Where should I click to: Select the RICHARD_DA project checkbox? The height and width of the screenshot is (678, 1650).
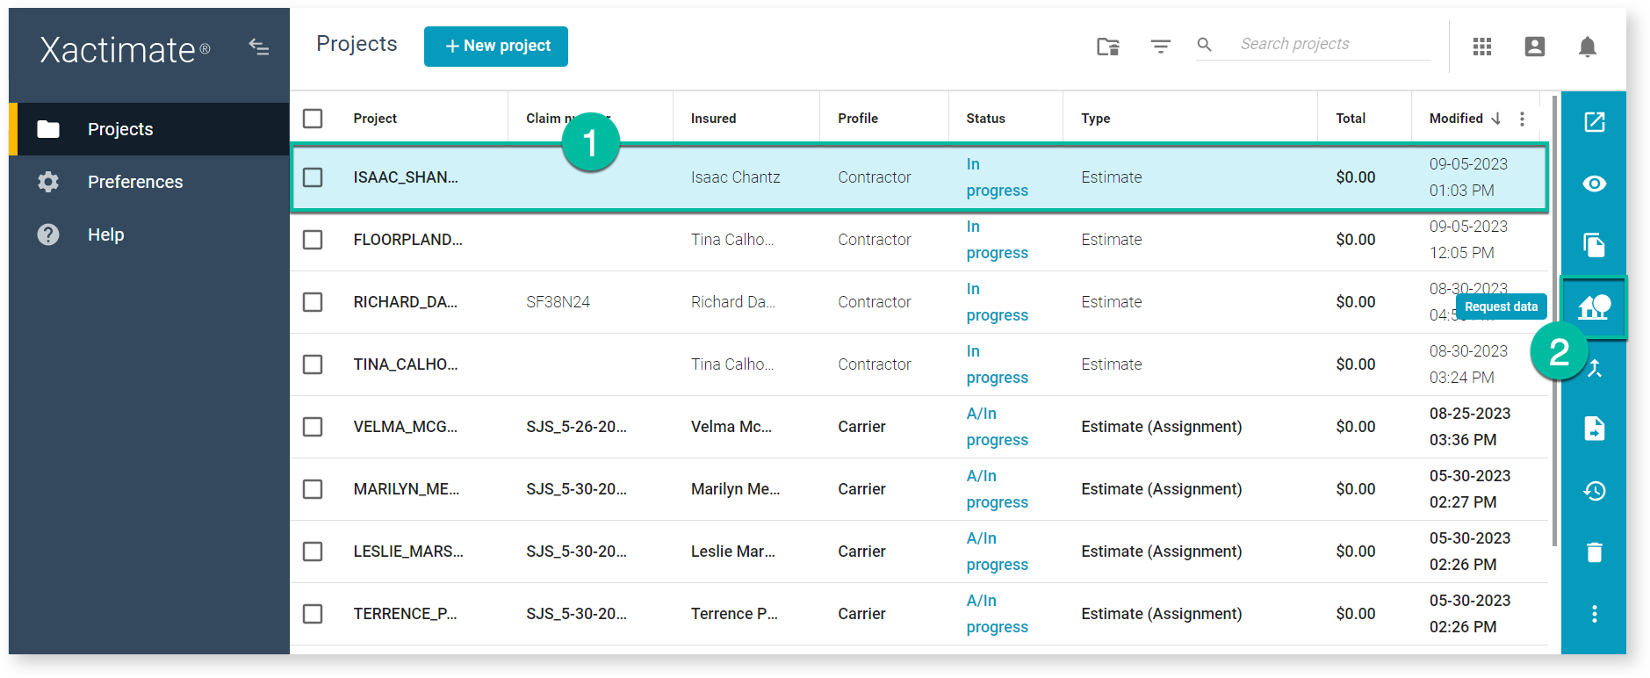(x=313, y=302)
